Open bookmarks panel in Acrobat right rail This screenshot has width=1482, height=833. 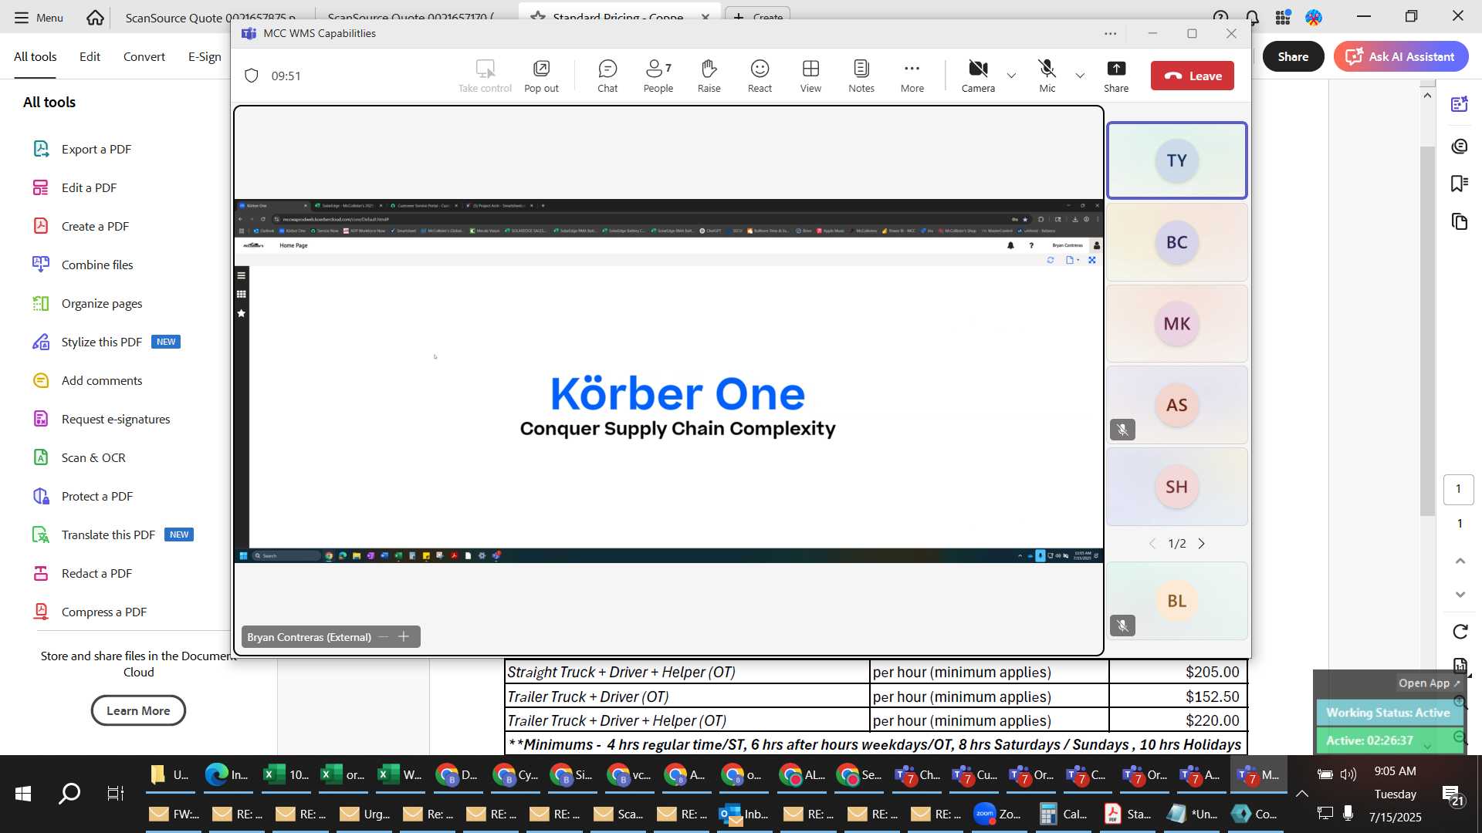(1459, 184)
